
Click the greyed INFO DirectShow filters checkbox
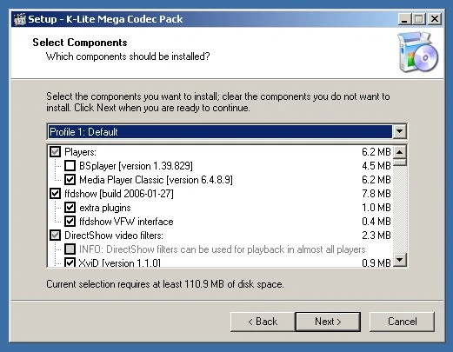pyautogui.click(x=70, y=249)
